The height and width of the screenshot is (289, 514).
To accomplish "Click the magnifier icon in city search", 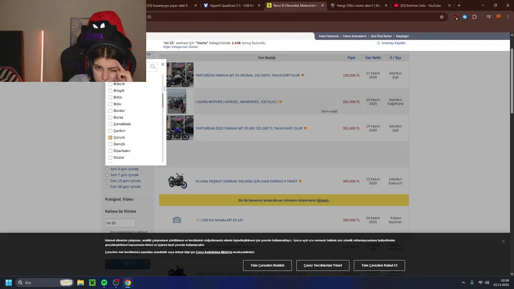I will [153, 67].
